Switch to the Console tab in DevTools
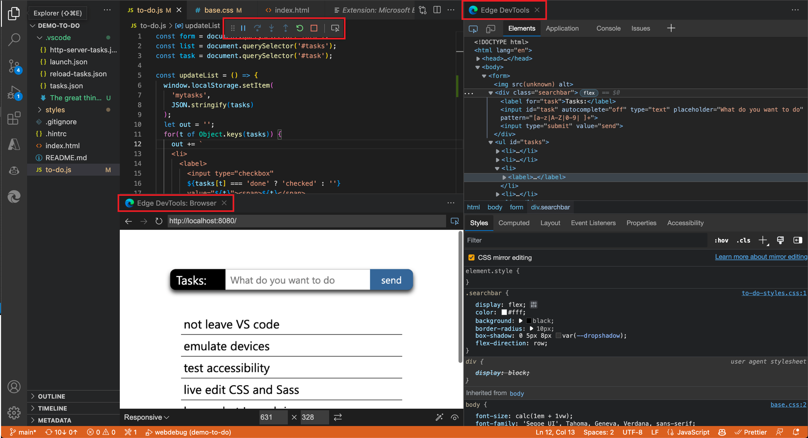The height and width of the screenshot is (438, 808). [607, 27]
